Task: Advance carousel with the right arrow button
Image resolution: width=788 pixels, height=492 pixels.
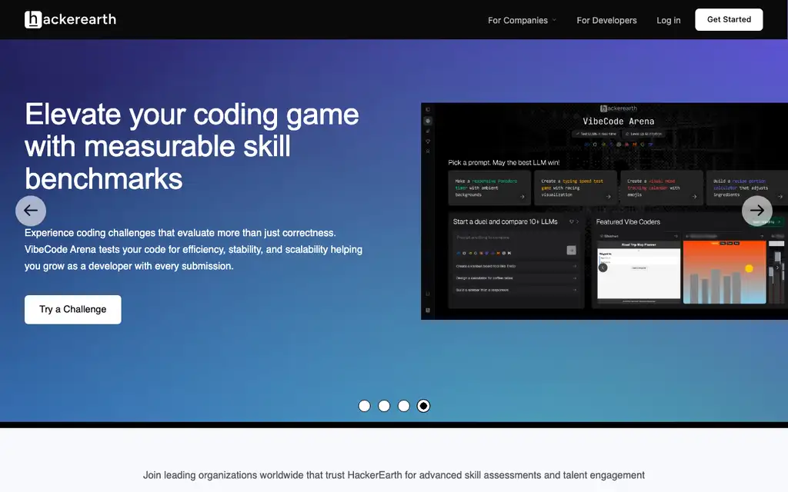Action: click(x=757, y=211)
